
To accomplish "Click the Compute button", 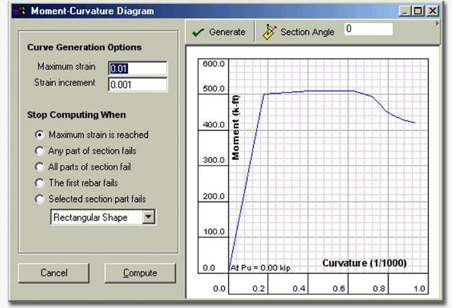I will click(140, 273).
